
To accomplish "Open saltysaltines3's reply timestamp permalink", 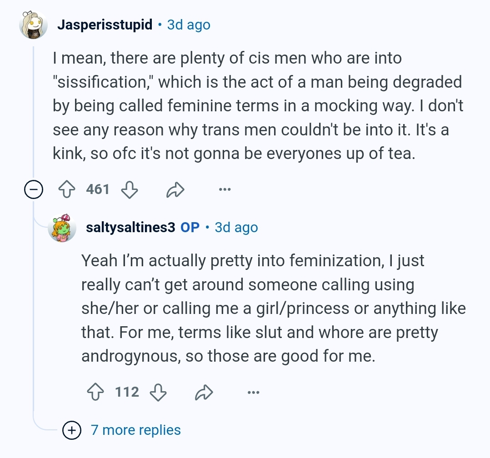I will click(236, 228).
